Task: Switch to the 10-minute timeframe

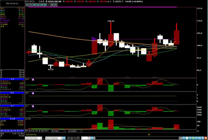Action: pos(34,5)
